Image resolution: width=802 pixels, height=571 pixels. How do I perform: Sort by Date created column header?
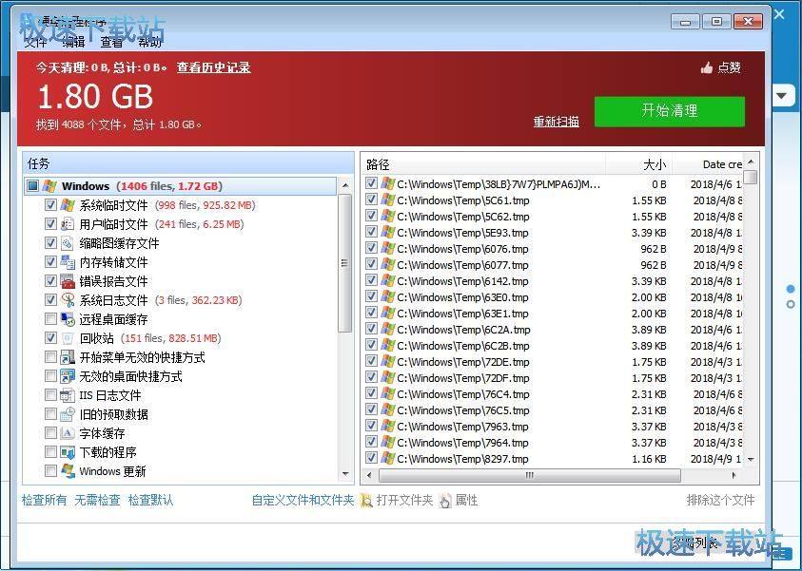(708, 164)
